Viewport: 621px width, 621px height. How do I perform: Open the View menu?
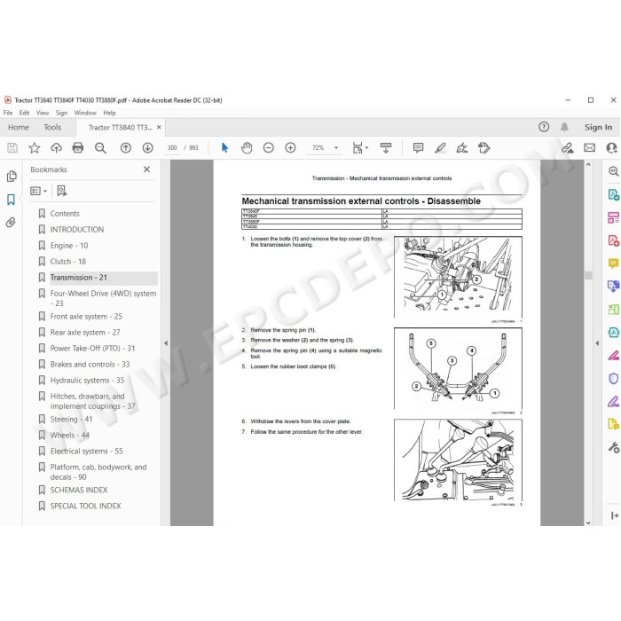43,113
